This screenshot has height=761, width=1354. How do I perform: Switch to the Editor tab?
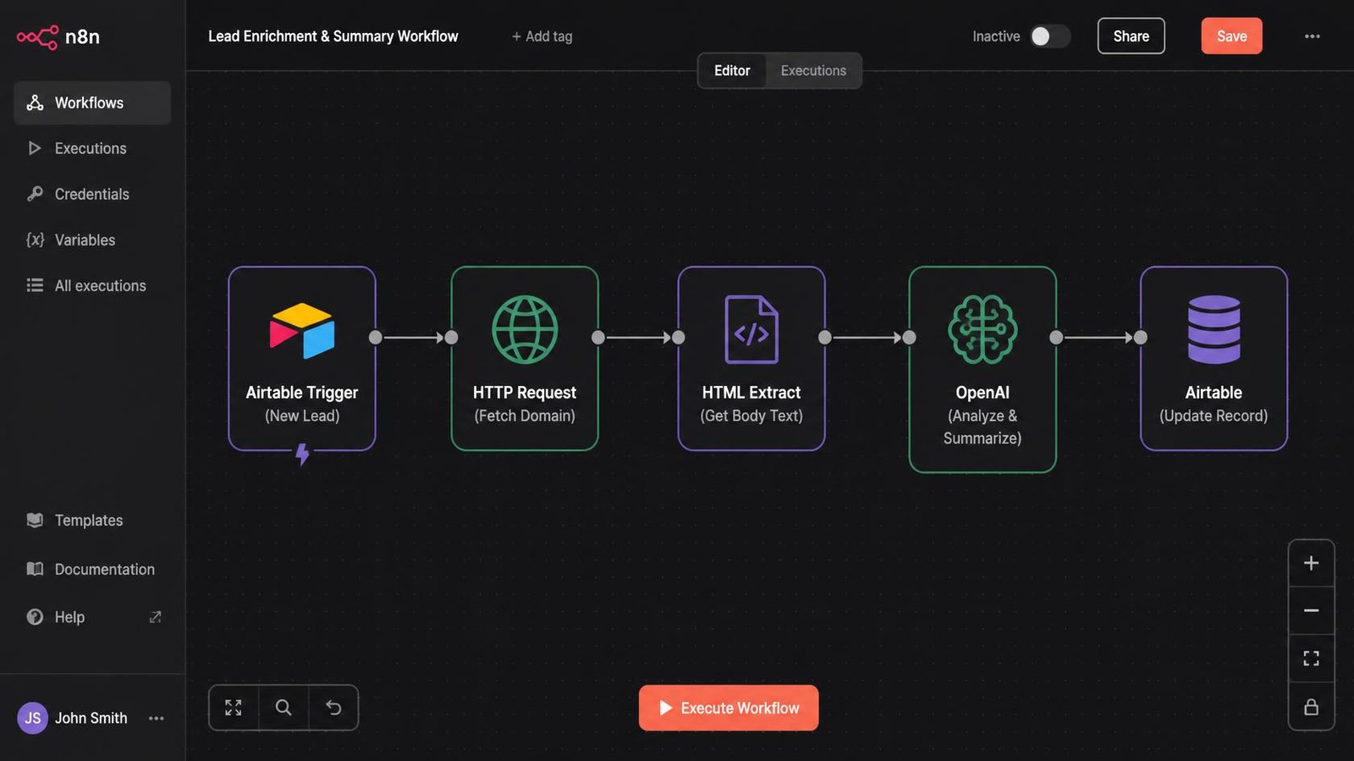732,71
